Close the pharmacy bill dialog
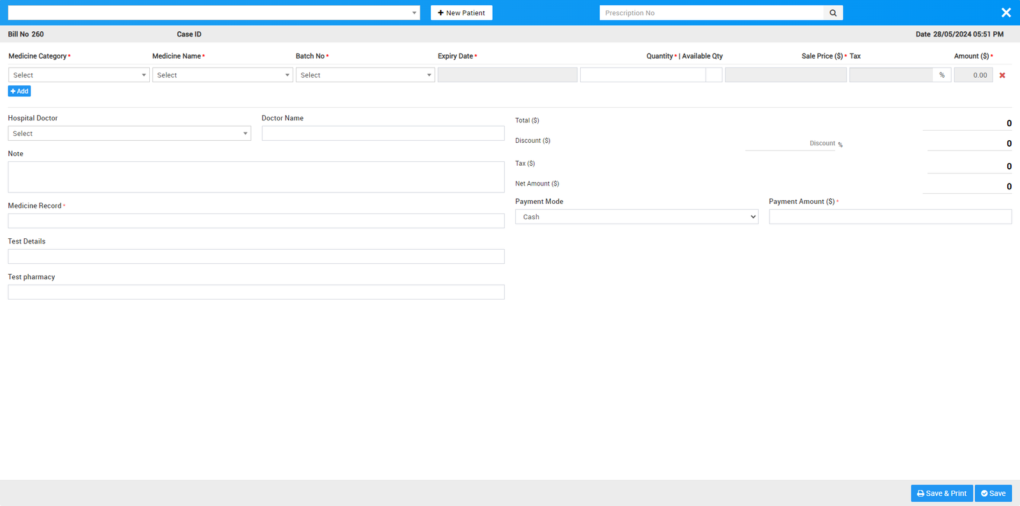The image size is (1020, 506). pyautogui.click(x=1006, y=13)
